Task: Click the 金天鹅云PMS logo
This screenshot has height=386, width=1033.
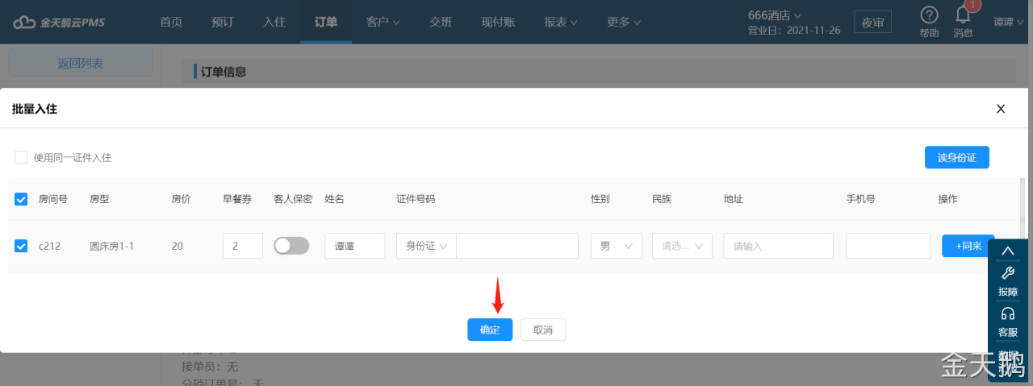Action: [59, 22]
